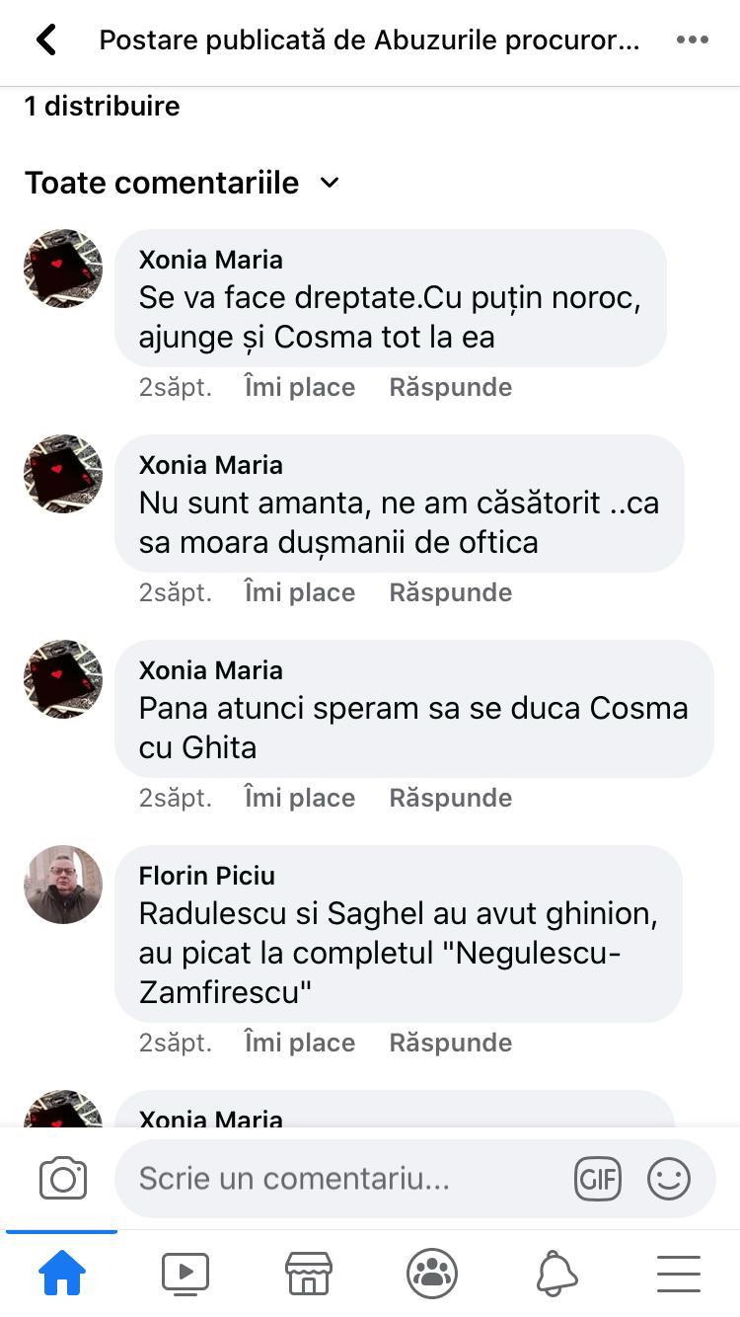Open Florin Piciu's profile picture
This screenshot has width=740, height=1317.
pos(63,885)
